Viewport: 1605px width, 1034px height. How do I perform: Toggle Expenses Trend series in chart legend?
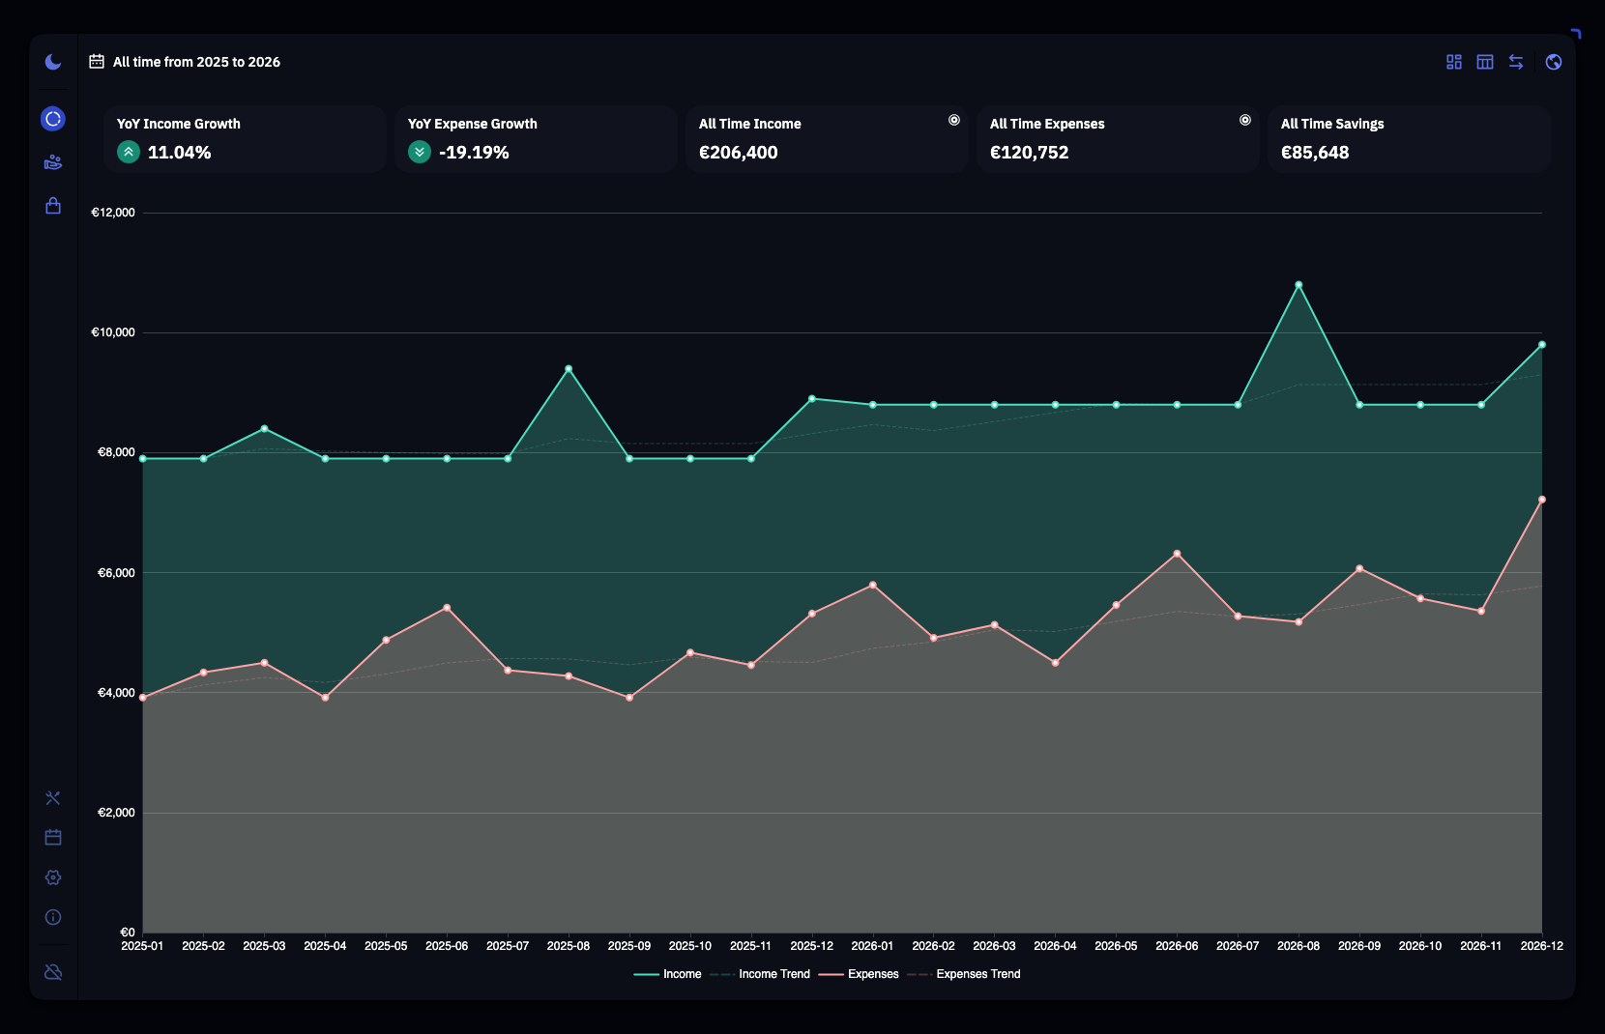(964, 974)
